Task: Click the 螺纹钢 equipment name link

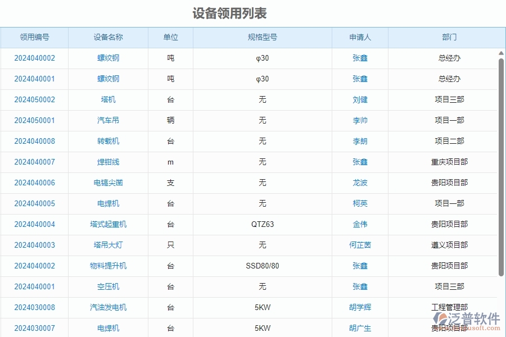Action: click(x=107, y=58)
